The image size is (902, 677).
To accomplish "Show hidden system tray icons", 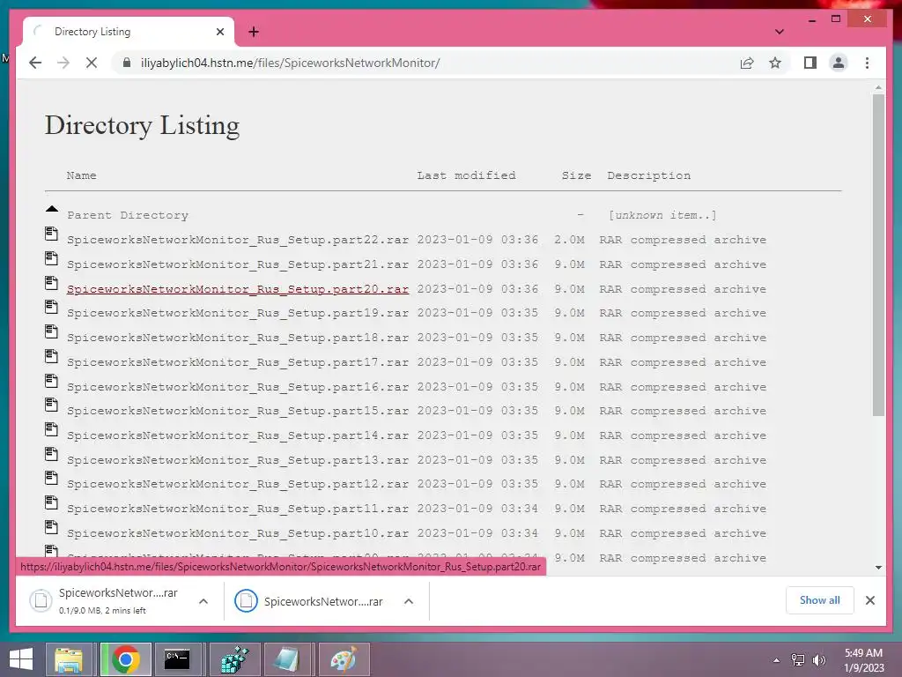I will (776, 660).
